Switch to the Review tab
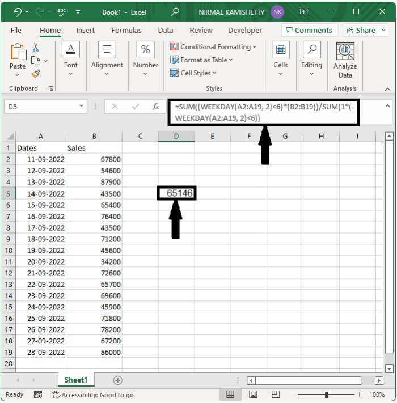This screenshot has width=397, height=403. 201,31
